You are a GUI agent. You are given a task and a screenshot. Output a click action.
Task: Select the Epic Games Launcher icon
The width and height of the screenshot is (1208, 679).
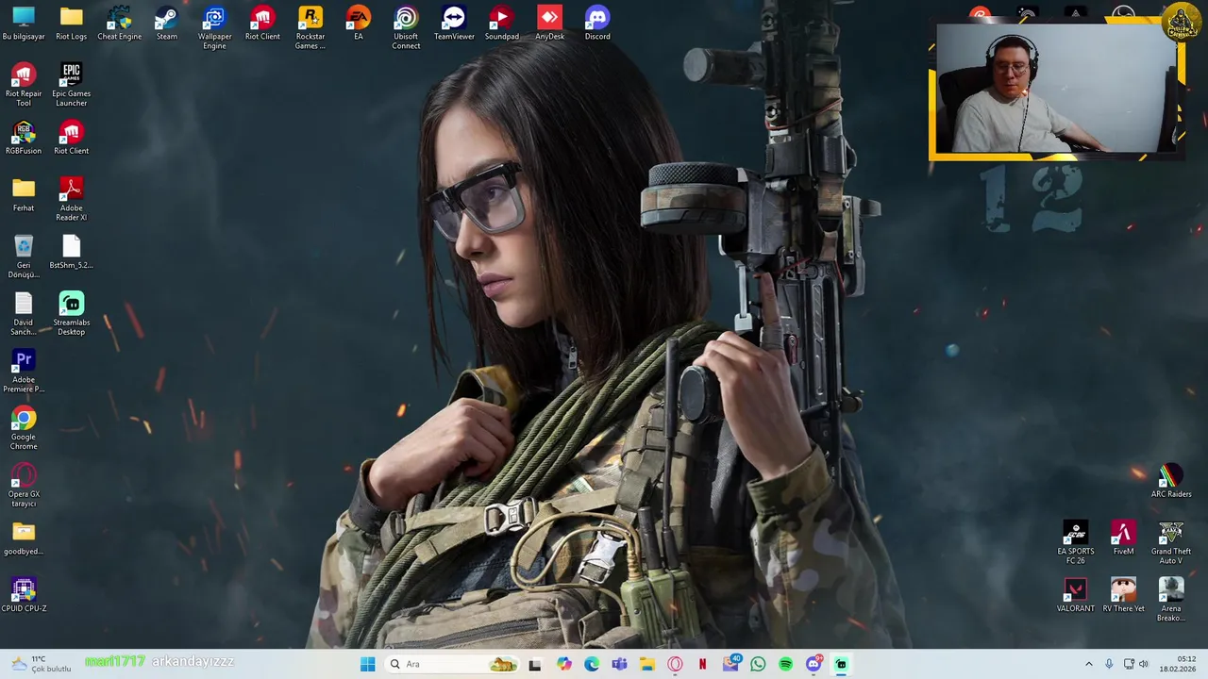tap(71, 85)
